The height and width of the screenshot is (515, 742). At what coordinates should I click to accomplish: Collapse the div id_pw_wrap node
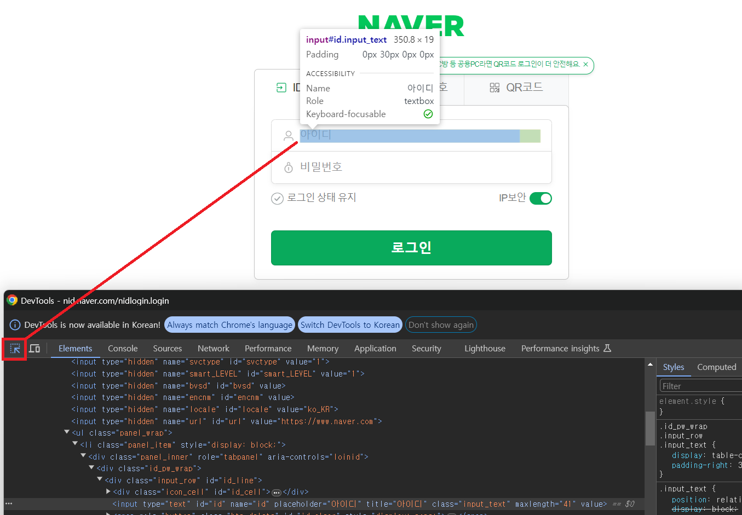pyautogui.click(x=91, y=468)
